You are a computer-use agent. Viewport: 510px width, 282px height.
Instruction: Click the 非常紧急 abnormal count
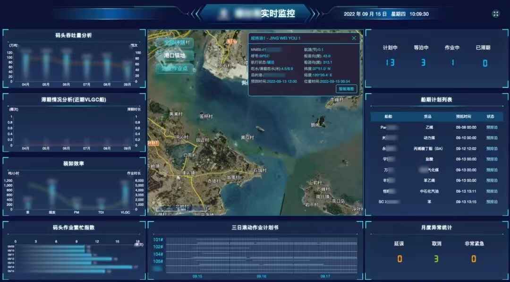click(474, 259)
